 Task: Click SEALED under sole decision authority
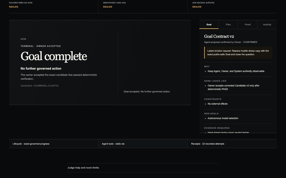pyautogui.click(x=197, y=7)
